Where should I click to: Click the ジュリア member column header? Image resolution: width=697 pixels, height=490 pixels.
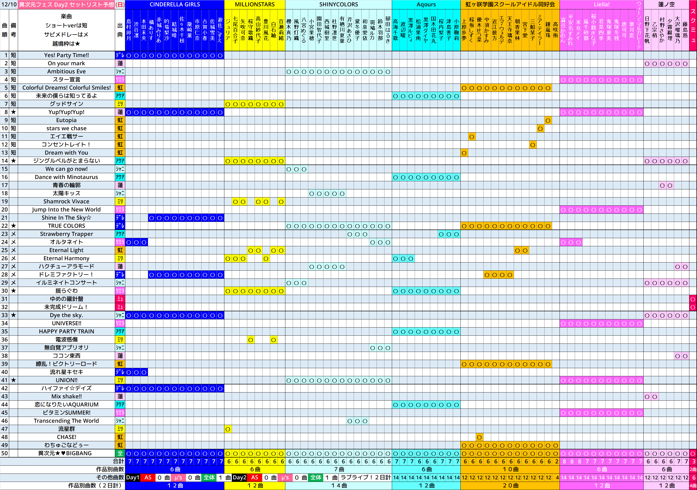tap(228, 30)
